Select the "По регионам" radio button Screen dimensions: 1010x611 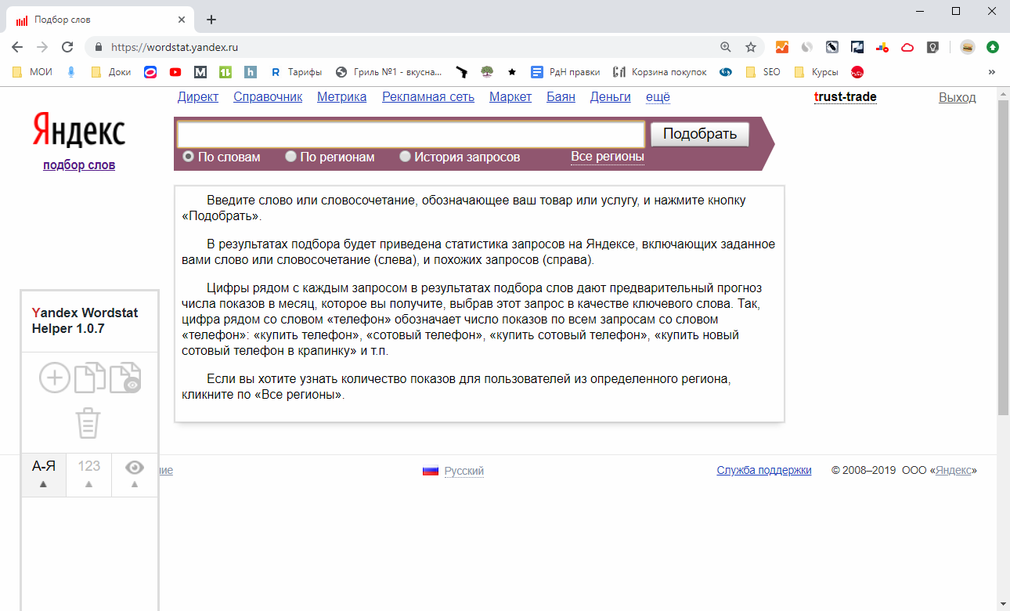[x=290, y=157]
